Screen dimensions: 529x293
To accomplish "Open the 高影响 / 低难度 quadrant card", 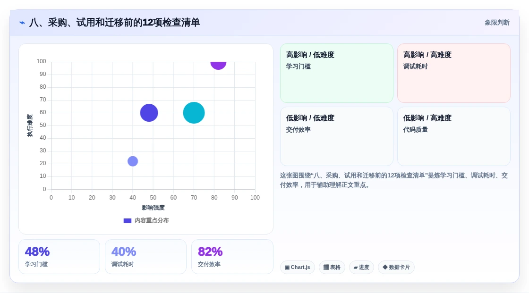I will (x=337, y=73).
